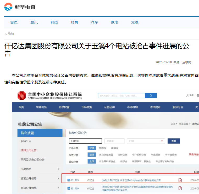Select 全部 for 公告分类
Screen dimensions: 199x194
(92, 155)
